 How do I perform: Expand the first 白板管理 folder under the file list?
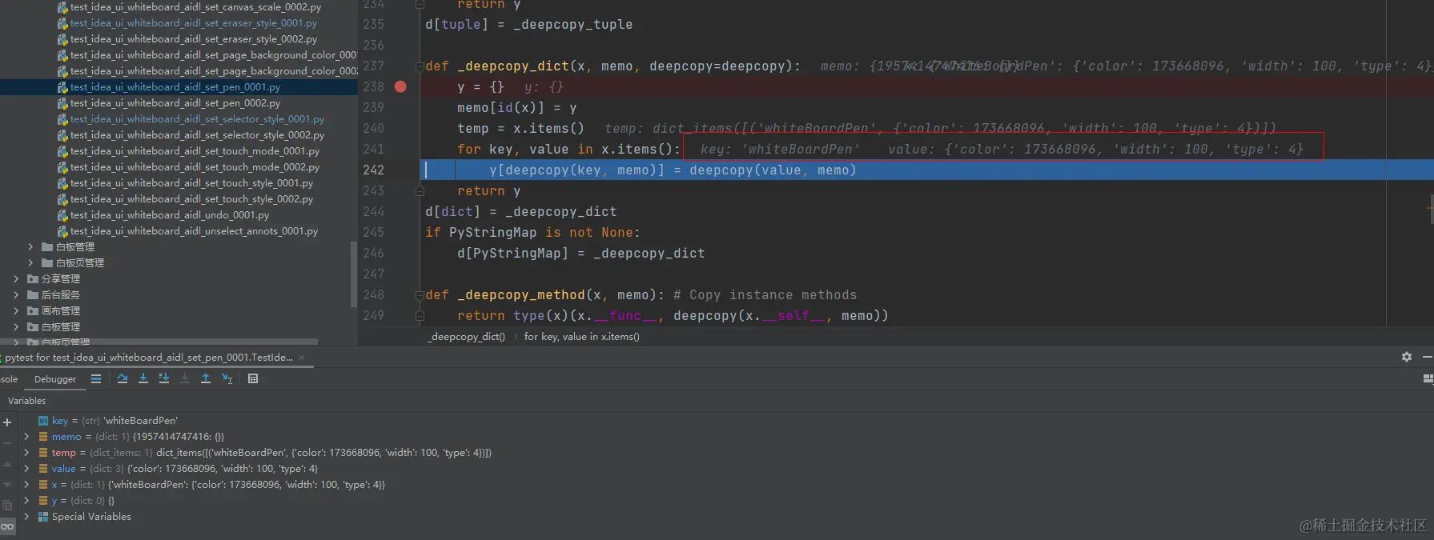coord(30,247)
